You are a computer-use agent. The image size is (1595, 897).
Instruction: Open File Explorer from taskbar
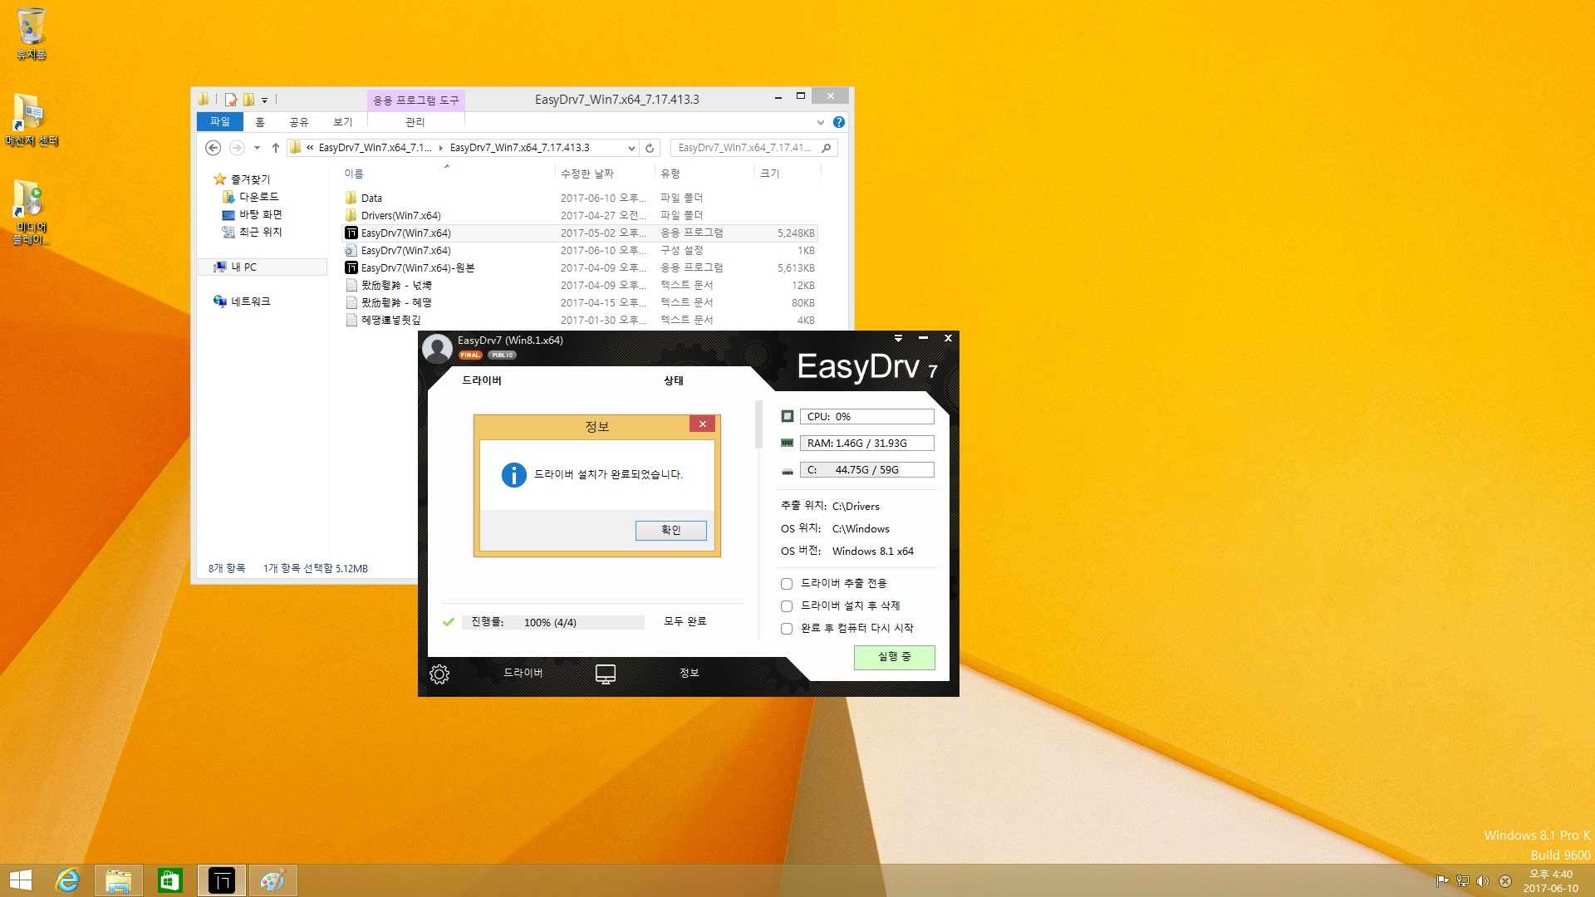(x=118, y=880)
